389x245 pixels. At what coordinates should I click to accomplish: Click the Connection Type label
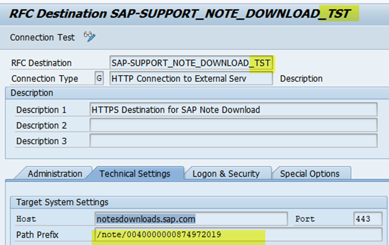point(45,79)
